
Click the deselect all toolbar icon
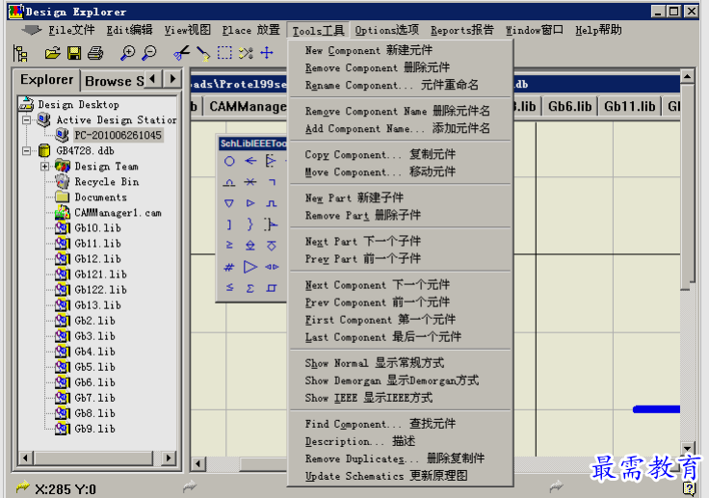point(246,53)
